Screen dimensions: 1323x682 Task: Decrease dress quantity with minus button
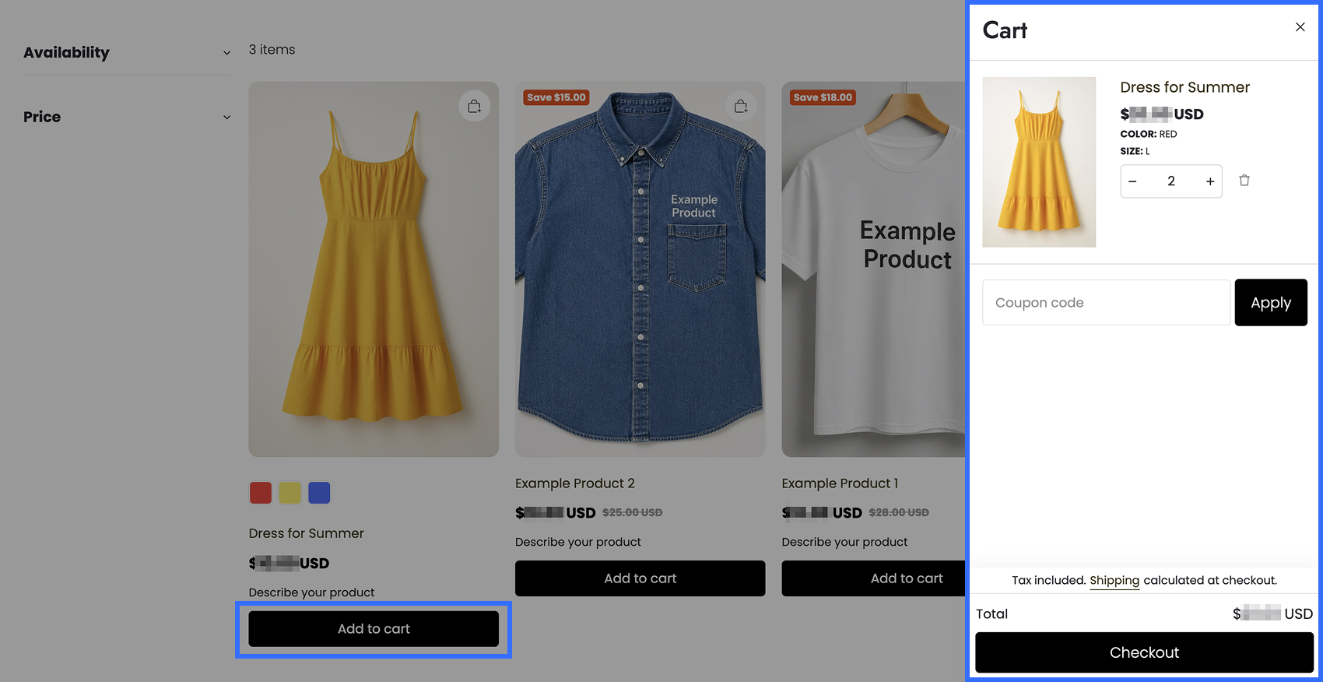tap(1132, 181)
